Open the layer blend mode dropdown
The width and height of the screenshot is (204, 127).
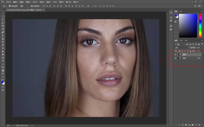[181, 48]
